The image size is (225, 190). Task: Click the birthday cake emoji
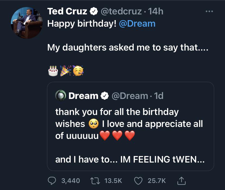pyautogui.click(x=53, y=71)
